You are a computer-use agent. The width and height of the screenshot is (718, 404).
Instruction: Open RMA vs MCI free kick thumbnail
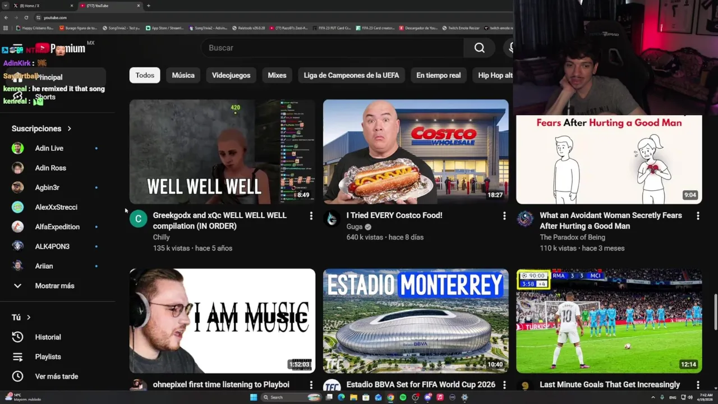609,321
